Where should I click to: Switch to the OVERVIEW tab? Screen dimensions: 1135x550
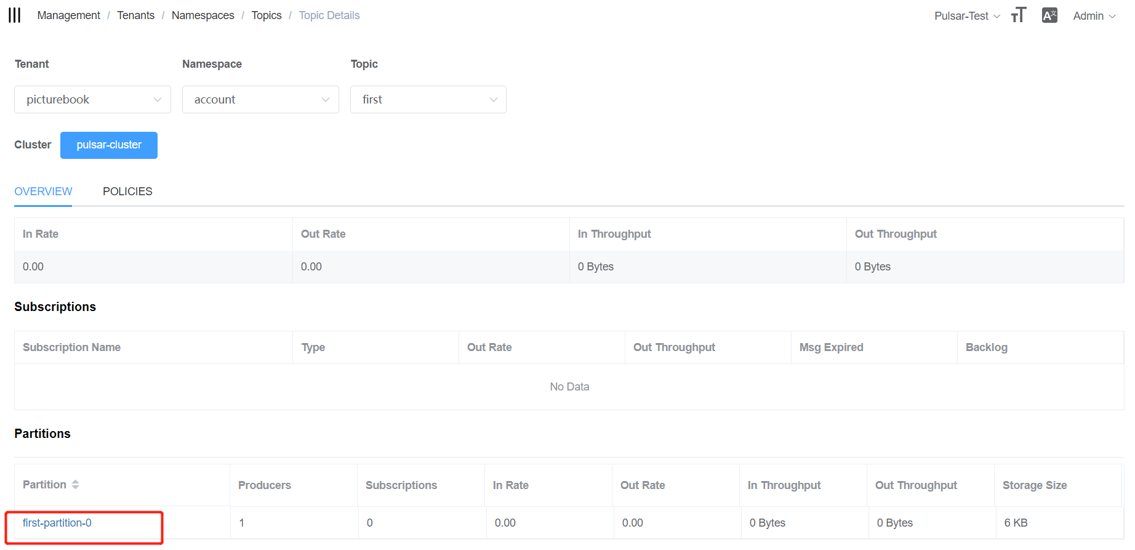click(43, 192)
